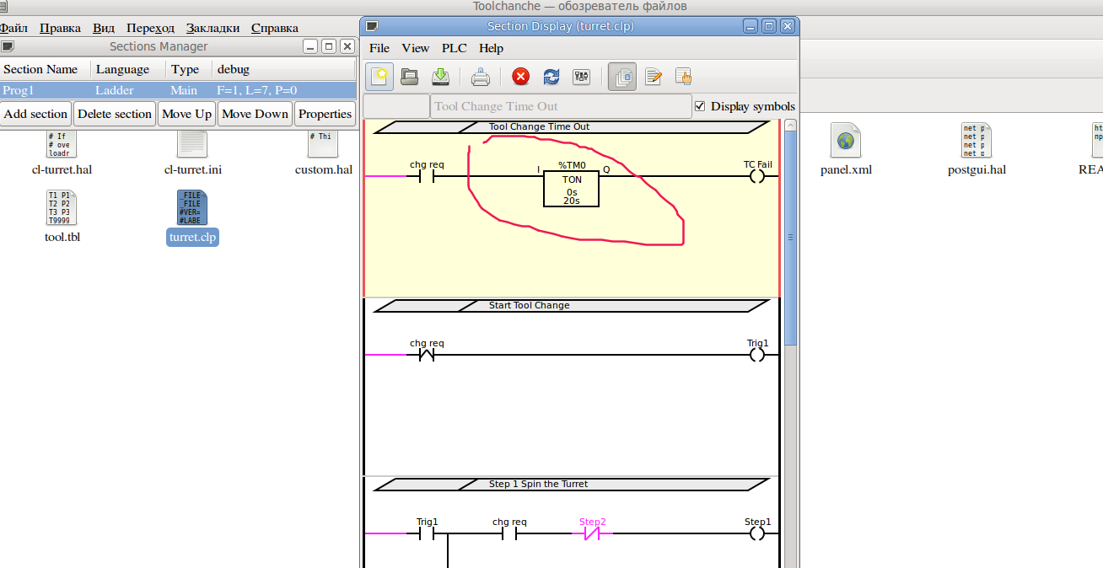Viewport: 1103px width, 568px height.
Task: Click the Move Down button
Action: coord(255,114)
